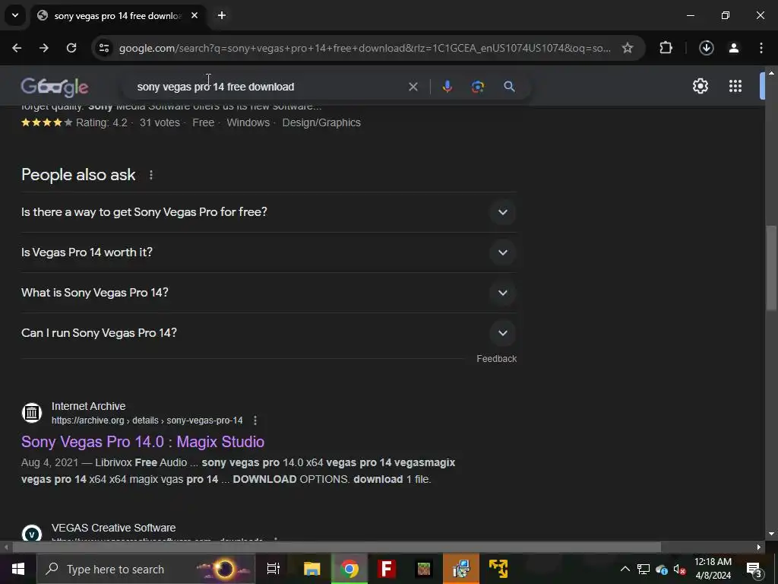Open the red F app on taskbar
778x584 pixels.
pyautogui.click(x=387, y=569)
